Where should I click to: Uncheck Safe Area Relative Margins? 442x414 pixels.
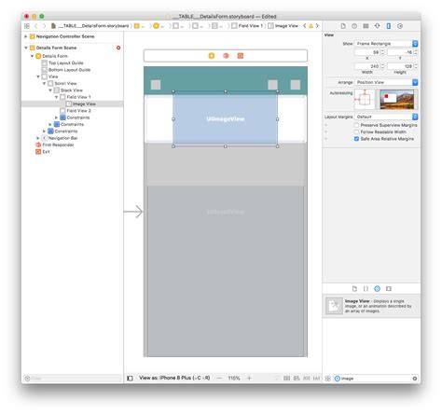356,139
